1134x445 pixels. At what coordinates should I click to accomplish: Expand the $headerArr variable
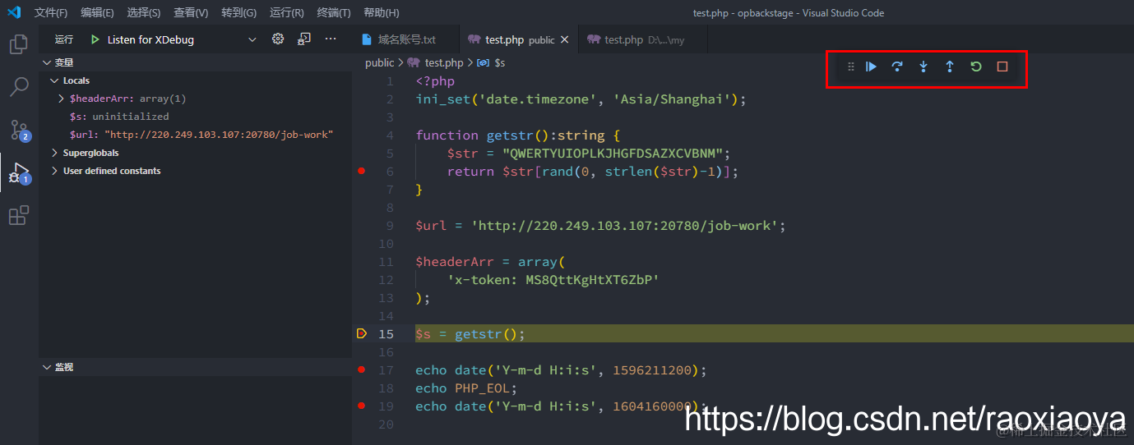[x=62, y=99]
